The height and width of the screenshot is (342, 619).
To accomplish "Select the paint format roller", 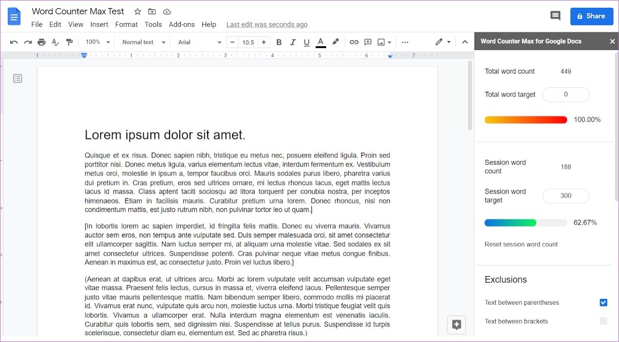I will click(x=69, y=42).
